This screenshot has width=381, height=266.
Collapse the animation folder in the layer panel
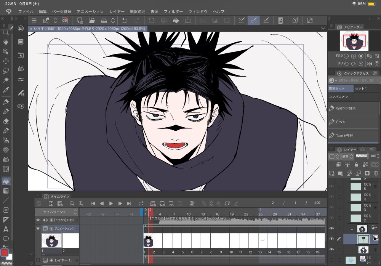pos(352,229)
